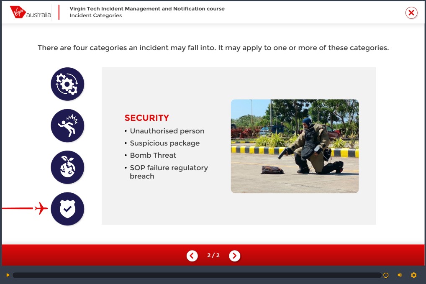Click the 'Incident Categories' subtitle
The width and height of the screenshot is (426, 284).
[x=96, y=15]
